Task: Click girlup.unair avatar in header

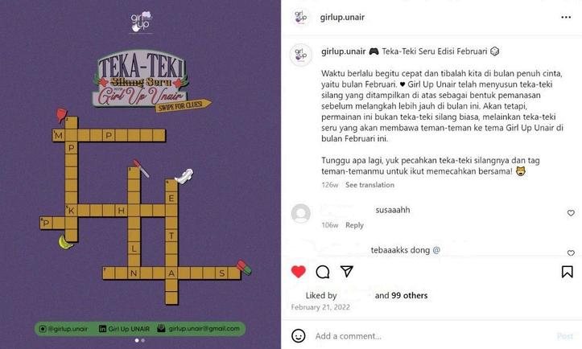Action: [300, 17]
